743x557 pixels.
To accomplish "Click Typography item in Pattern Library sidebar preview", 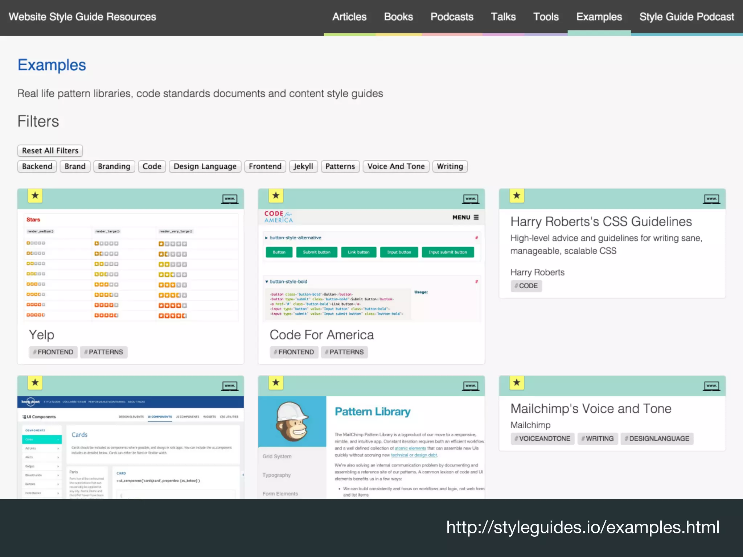I will [276, 475].
